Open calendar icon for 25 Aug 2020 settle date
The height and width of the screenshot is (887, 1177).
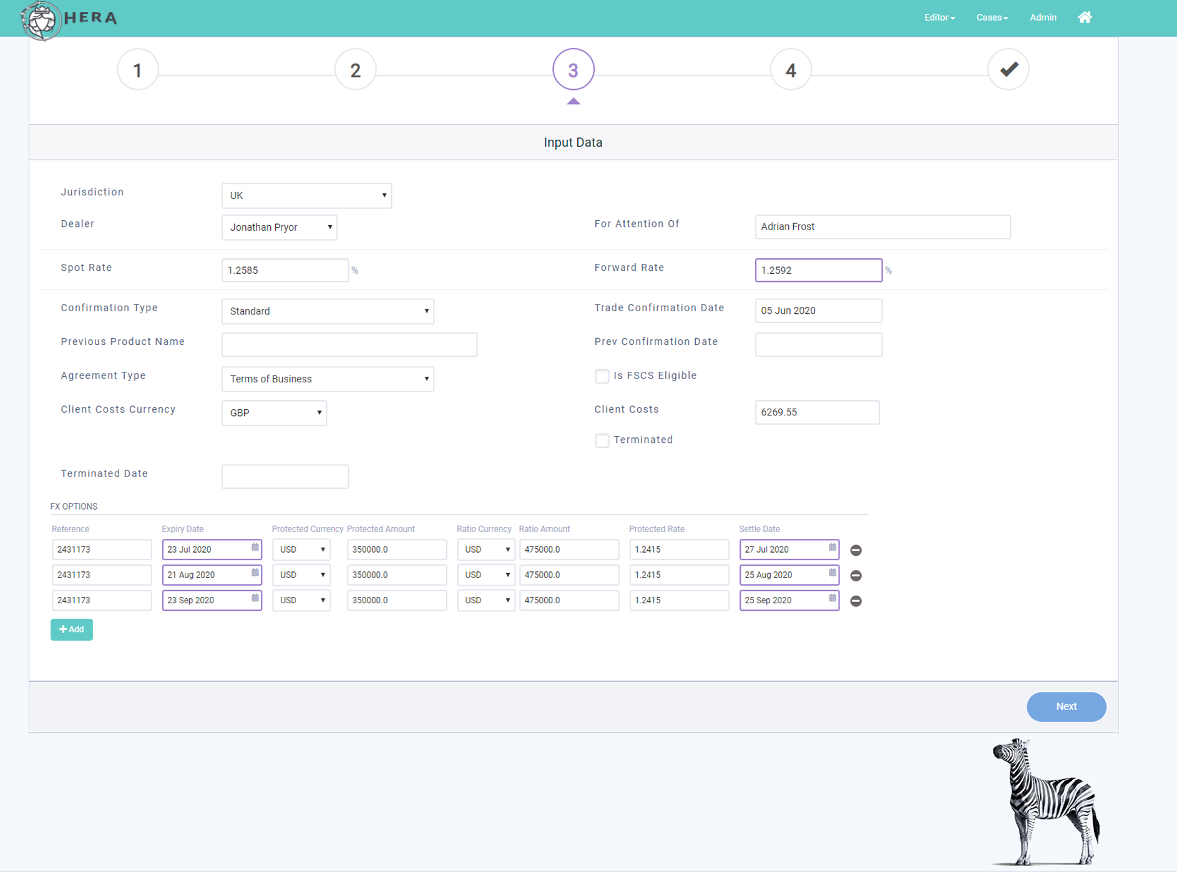pos(832,573)
